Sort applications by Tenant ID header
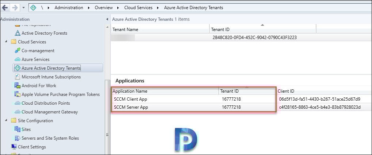372x155 pixels. point(247,91)
